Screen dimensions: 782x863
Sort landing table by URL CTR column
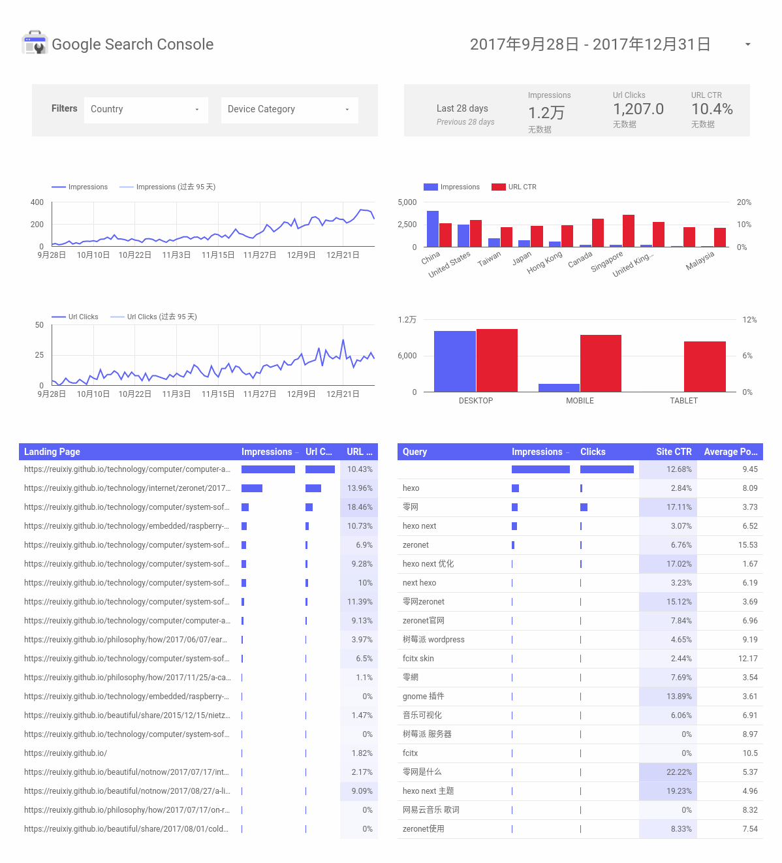360,452
